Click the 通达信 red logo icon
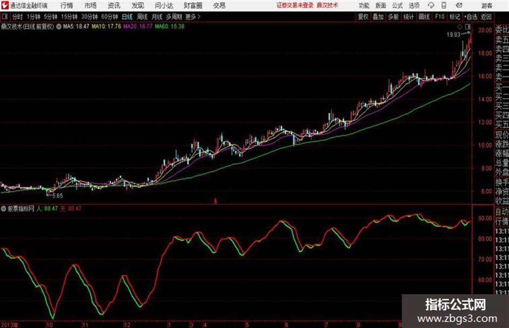 (5, 5)
